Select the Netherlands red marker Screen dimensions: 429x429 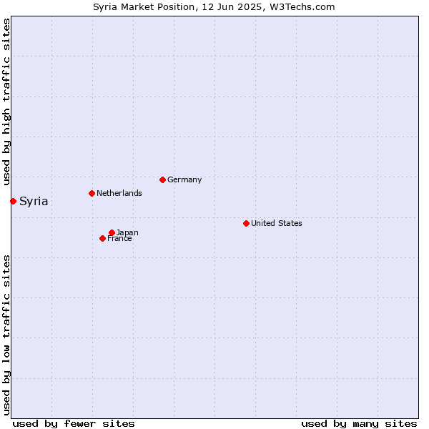point(92,194)
